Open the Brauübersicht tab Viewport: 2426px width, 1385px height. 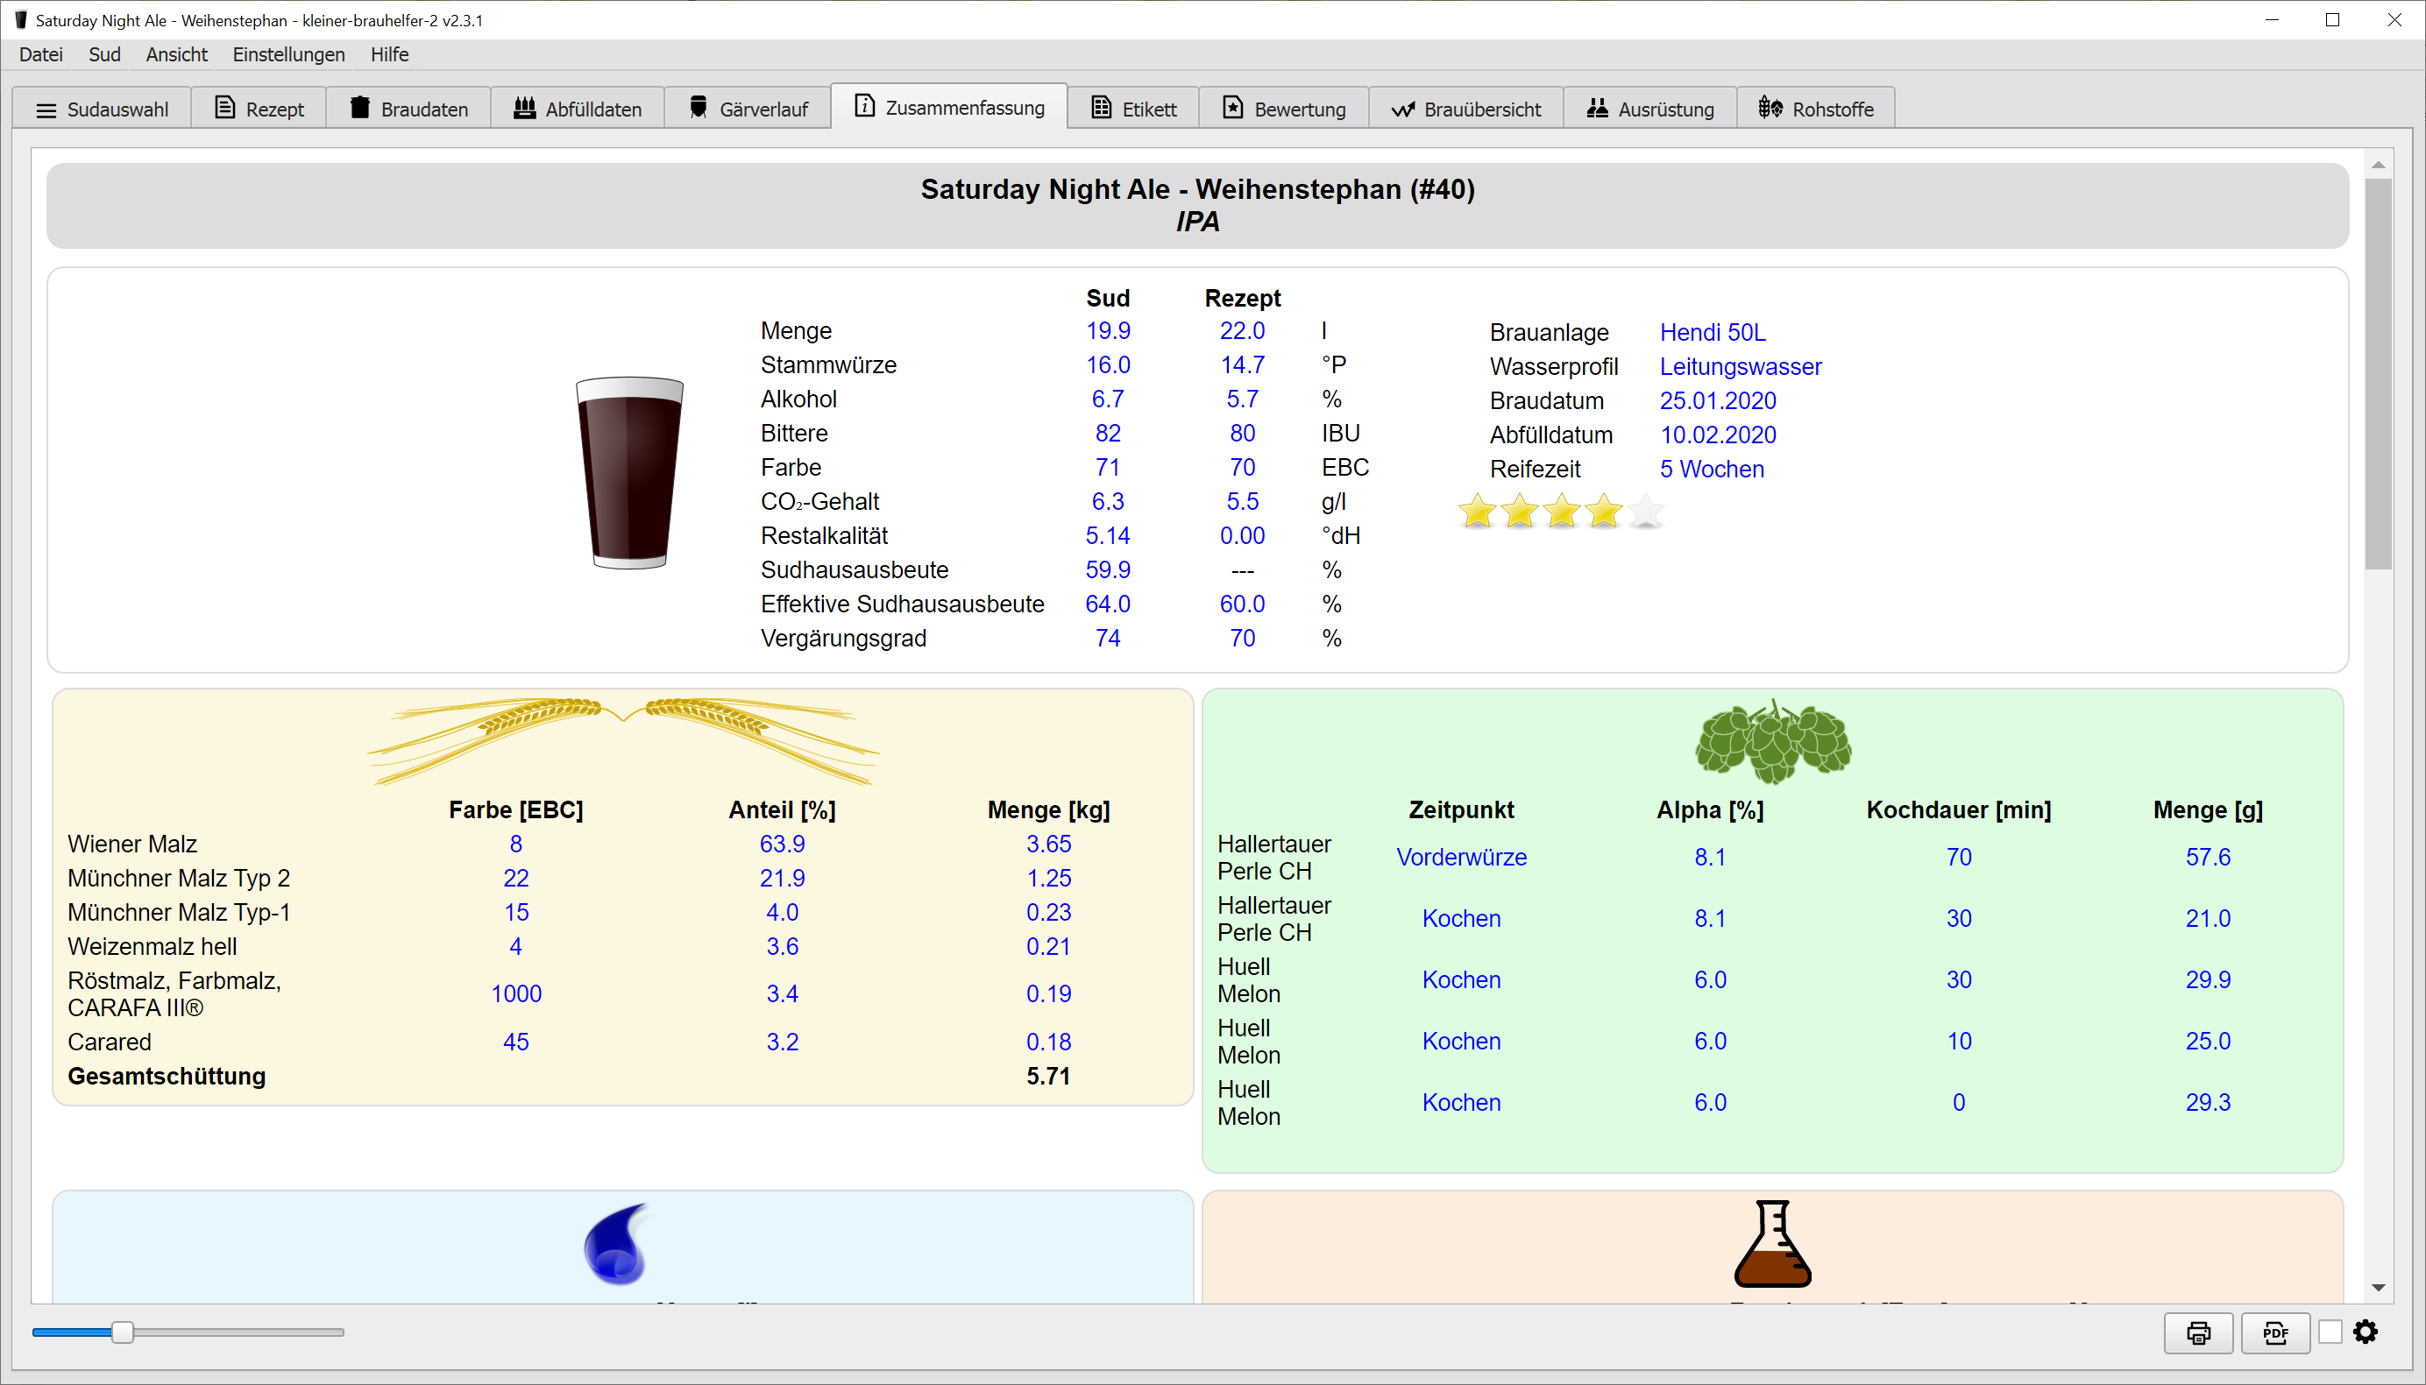coord(1466,109)
